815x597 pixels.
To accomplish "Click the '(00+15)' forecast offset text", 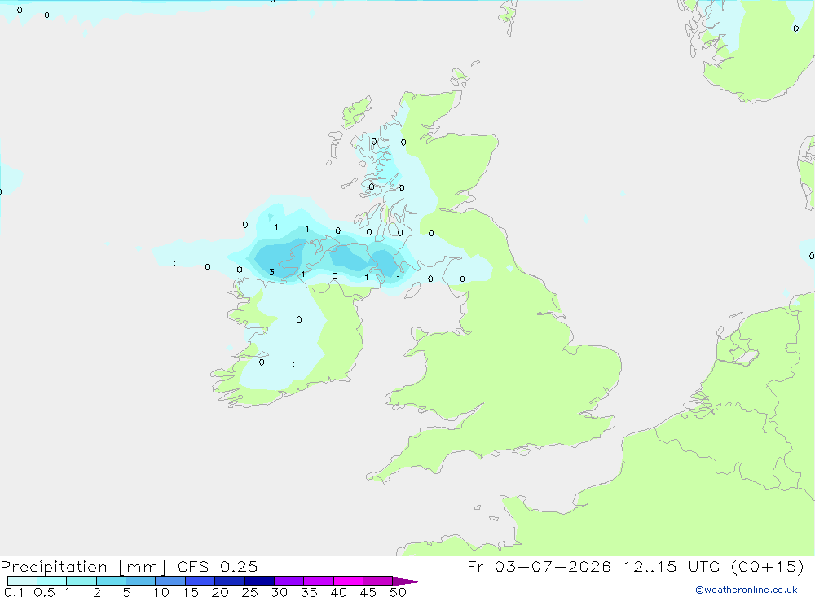I will 767,566.
